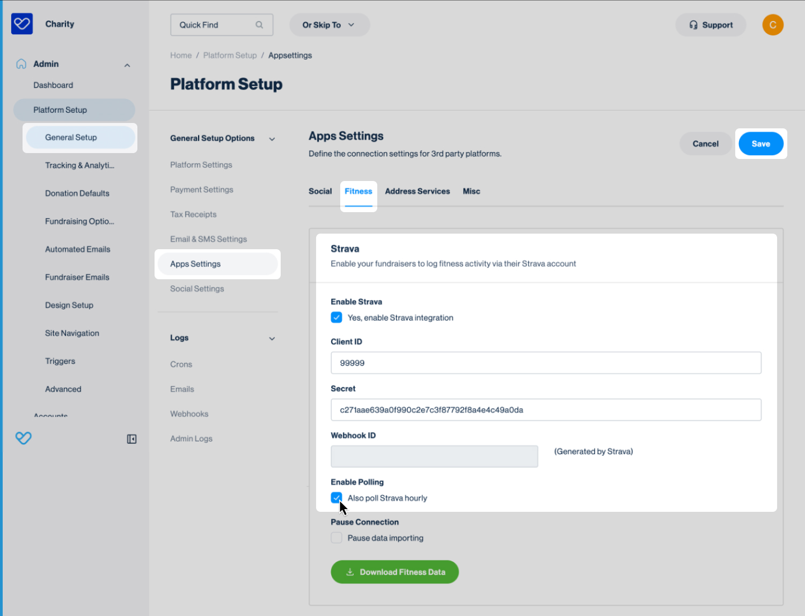The height and width of the screenshot is (616, 805).
Task: Check the Pause data importing box
Action: tap(336, 538)
